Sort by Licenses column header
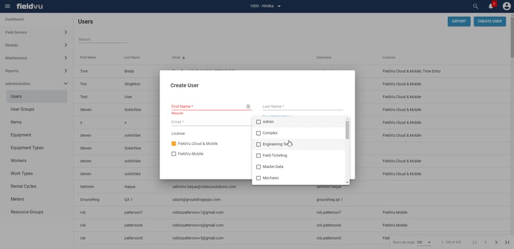The width and height of the screenshot is (514, 249). tap(389, 57)
